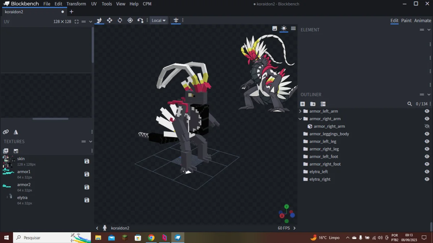Open the CPM menu
The width and height of the screenshot is (433, 243).
pos(147,4)
